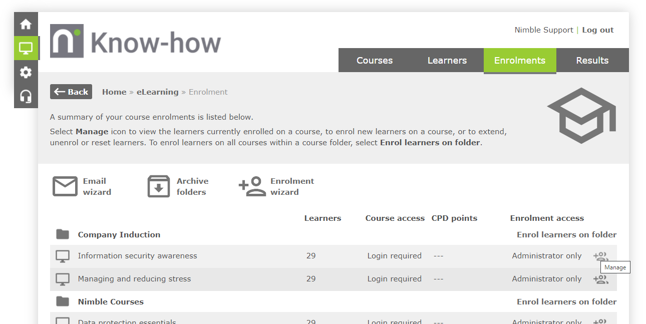Screen dimensions: 646x324
Task: Select the Nimble Courses folder name
Action: [111, 301]
